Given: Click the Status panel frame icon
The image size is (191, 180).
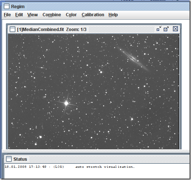Looking at the screenshot, I should [x=9, y=159].
